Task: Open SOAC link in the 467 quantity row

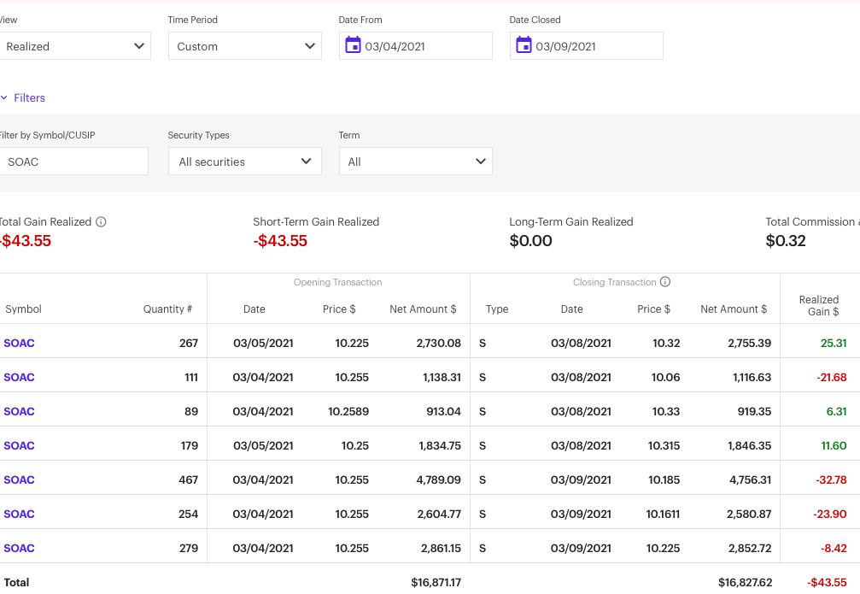Action: 19,479
